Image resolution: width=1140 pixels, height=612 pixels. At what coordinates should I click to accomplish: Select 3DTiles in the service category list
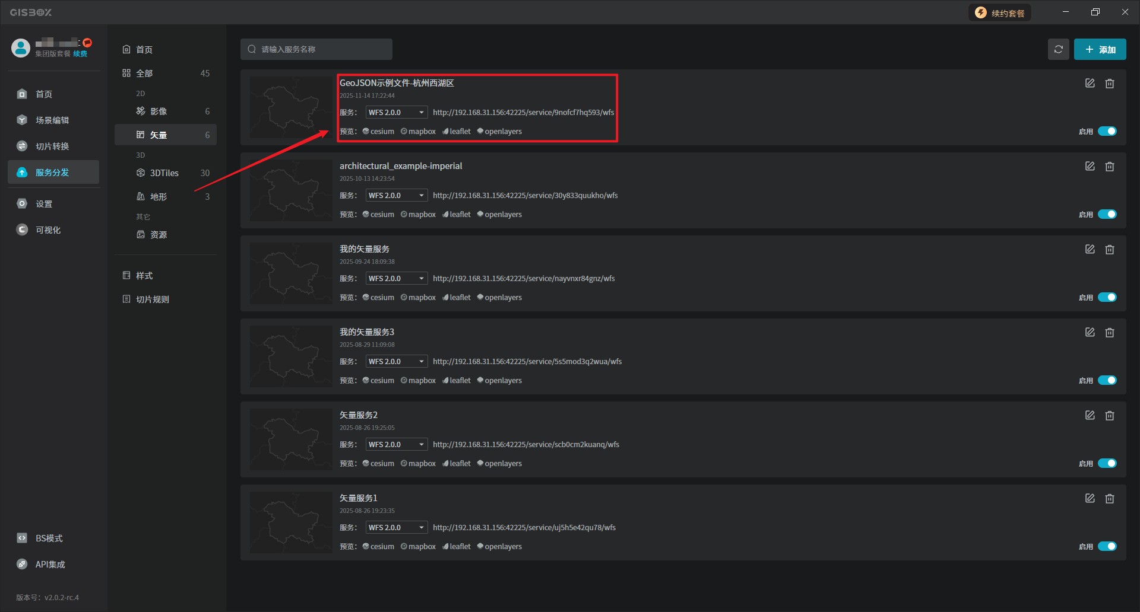(x=164, y=173)
